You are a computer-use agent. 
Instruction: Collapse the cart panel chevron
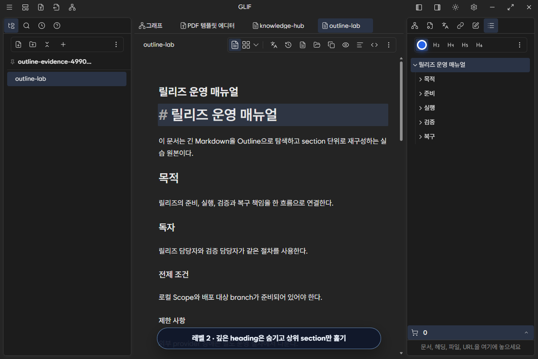point(526,333)
